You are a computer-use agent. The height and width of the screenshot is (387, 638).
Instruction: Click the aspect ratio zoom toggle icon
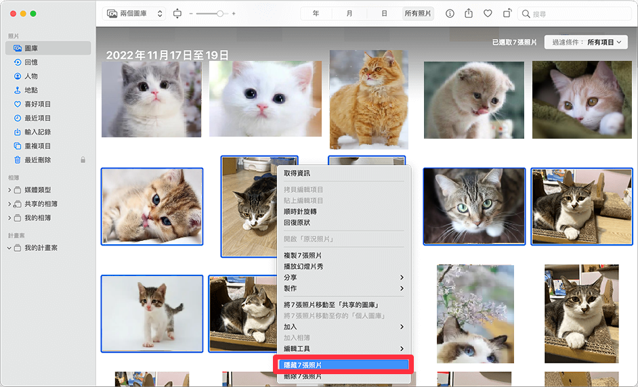177,14
